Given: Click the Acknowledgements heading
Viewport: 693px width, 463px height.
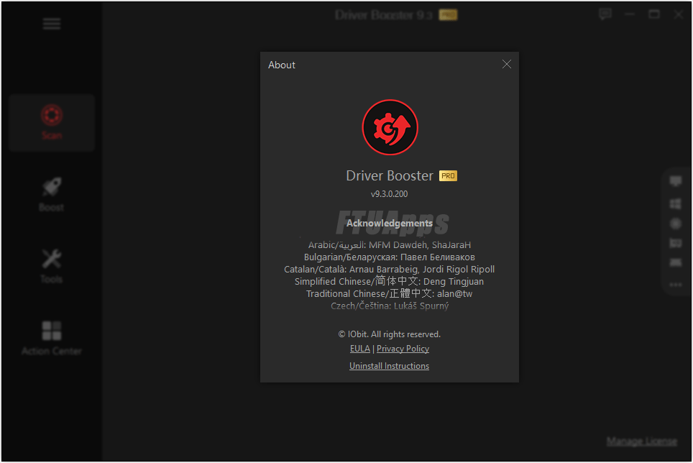Looking at the screenshot, I should pos(389,223).
